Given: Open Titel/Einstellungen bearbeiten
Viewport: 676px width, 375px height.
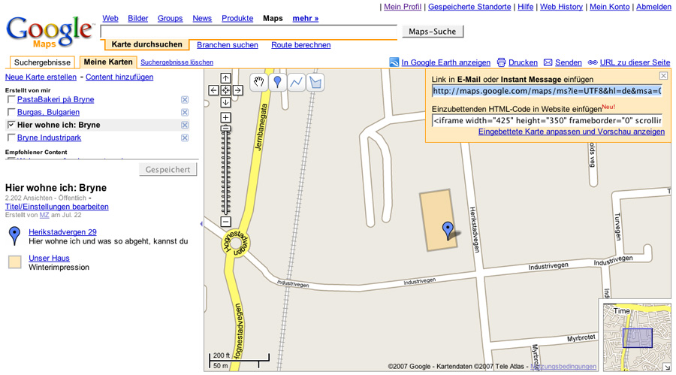Looking at the screenshot, I should pyautogui.click(x=57, y=207).
